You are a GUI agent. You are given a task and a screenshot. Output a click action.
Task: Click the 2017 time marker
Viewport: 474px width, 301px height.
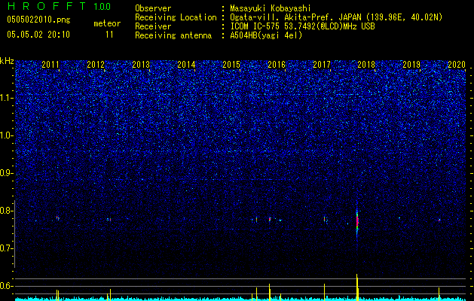[322, 64]
